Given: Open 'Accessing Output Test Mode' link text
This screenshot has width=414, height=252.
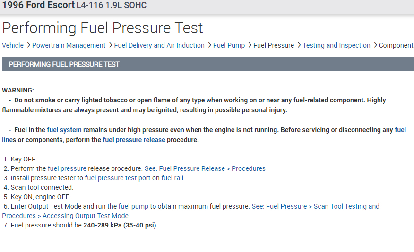Looking at the screenshot, I should point(86,216).
